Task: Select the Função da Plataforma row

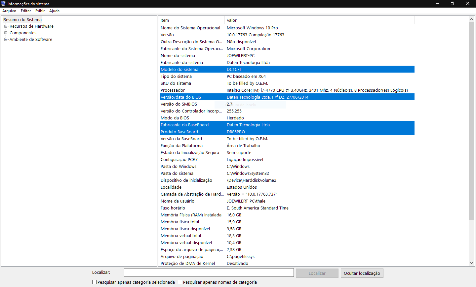Action: 287,146
